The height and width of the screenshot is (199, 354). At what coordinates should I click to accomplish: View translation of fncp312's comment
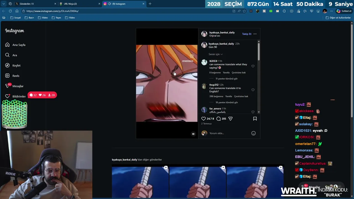pyautogui.click(x=241, y=96)
